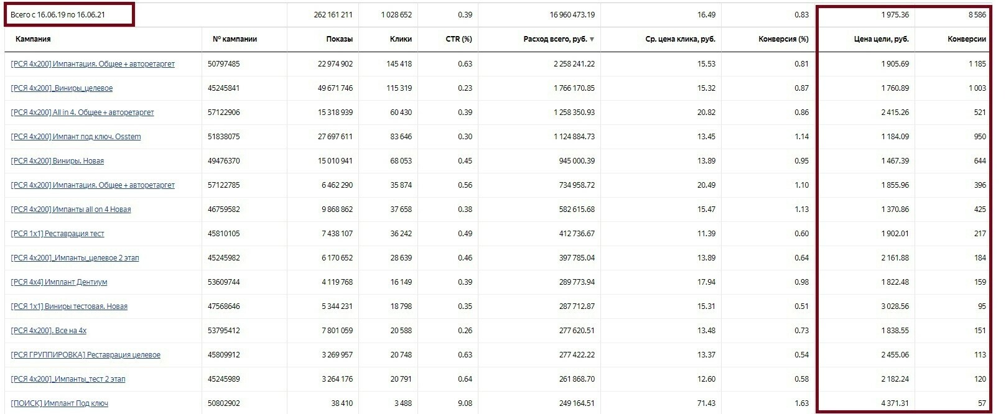Open Имплант под ключ. Osstem campaign

(76, 137)
